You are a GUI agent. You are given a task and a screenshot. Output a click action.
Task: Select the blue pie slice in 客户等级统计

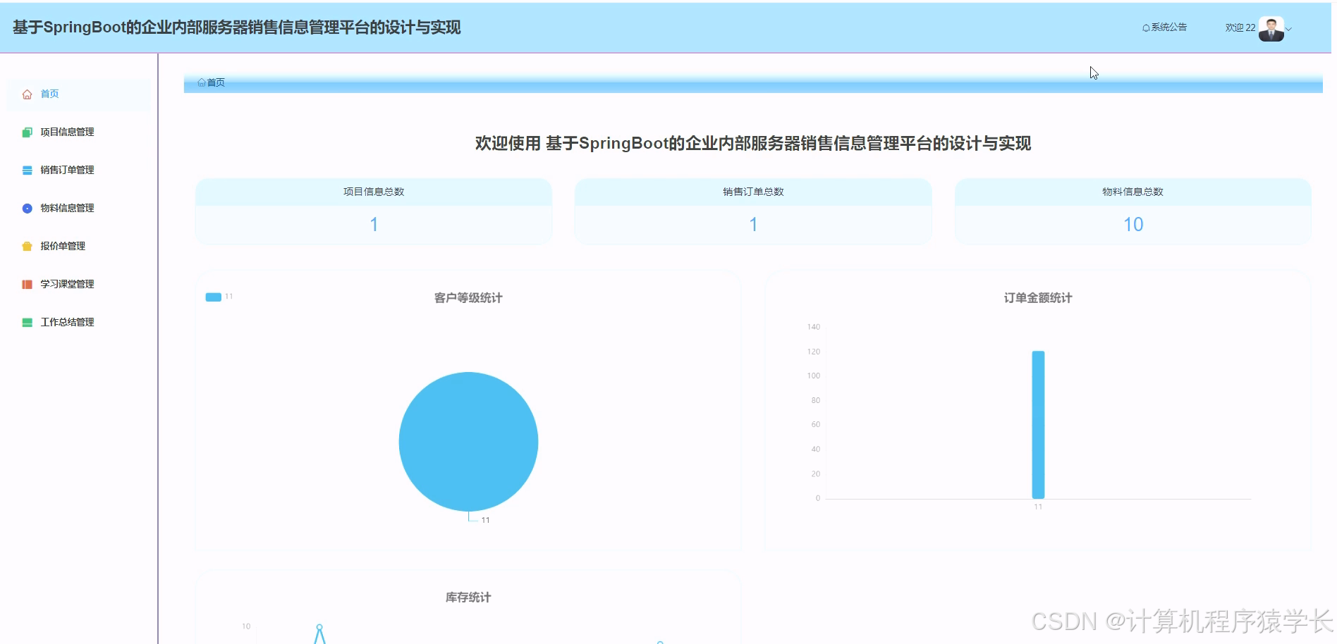468,442
